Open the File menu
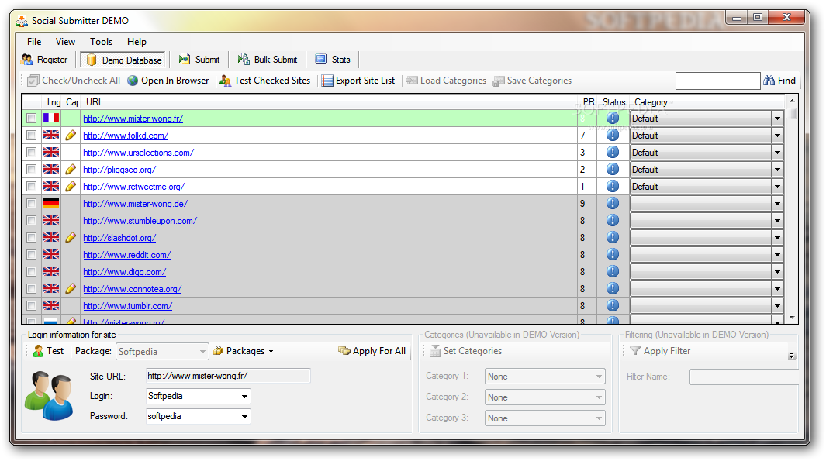 [x=34, y=42]
